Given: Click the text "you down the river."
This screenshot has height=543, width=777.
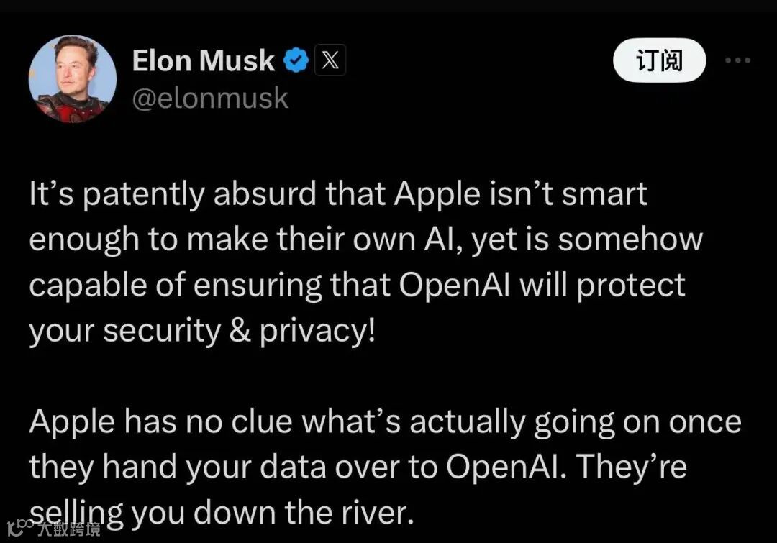Looking at the screenshot, I should pos(273,513).
